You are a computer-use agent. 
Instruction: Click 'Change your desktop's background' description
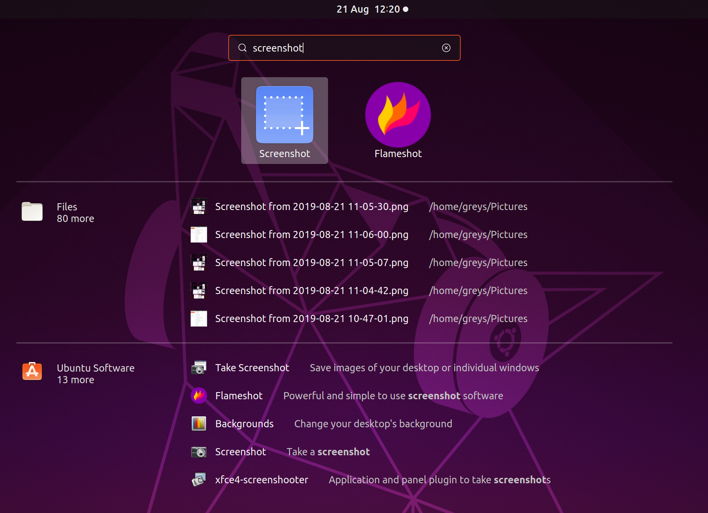coord(373,424)
